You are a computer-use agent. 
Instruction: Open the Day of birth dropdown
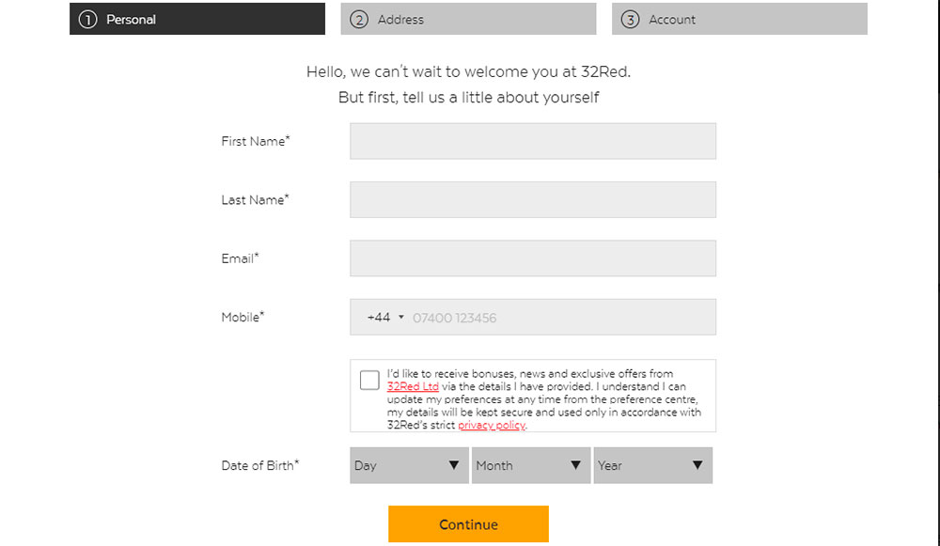(x=409, y=465)
